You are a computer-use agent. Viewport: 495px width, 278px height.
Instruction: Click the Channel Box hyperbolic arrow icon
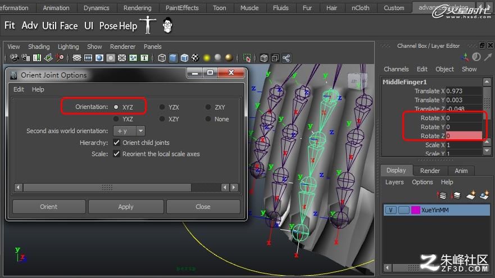(488, 57)
